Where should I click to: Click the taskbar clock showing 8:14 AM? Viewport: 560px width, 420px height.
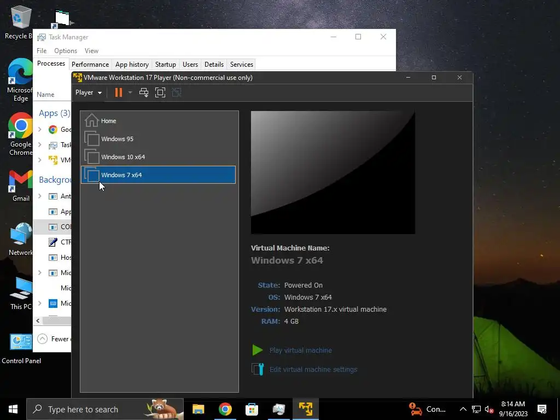[x=513, y=409]
